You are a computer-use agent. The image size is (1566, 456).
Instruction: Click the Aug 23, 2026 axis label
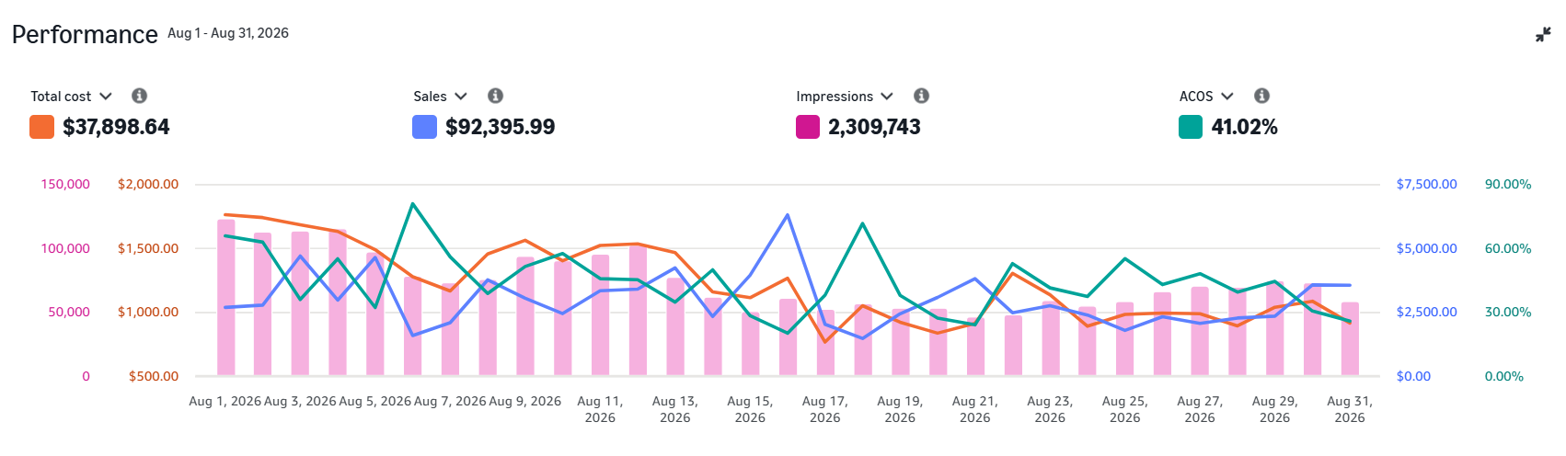[1050, 409]
